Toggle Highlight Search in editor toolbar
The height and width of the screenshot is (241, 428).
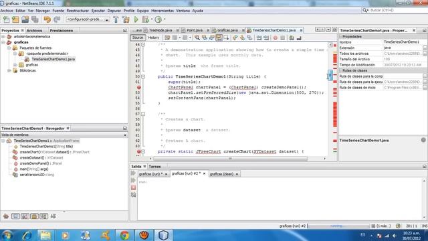click(219, 37)
